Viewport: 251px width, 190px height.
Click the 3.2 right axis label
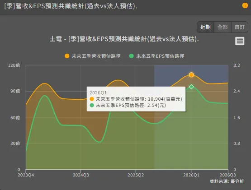tap(237, 65)
